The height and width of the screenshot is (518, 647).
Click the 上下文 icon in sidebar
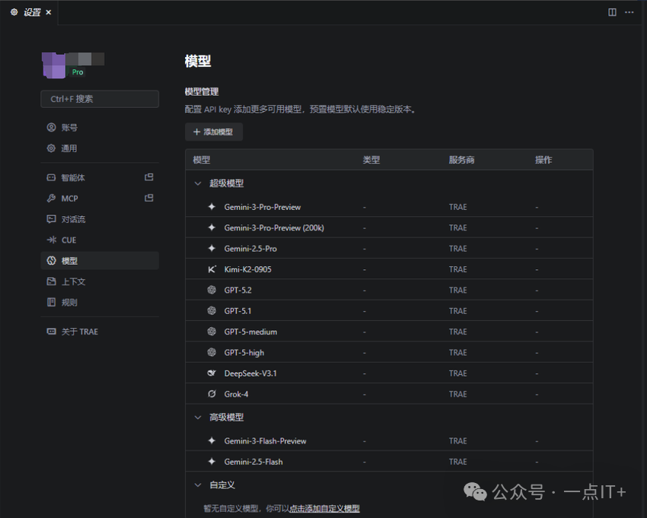coord(51,281)
